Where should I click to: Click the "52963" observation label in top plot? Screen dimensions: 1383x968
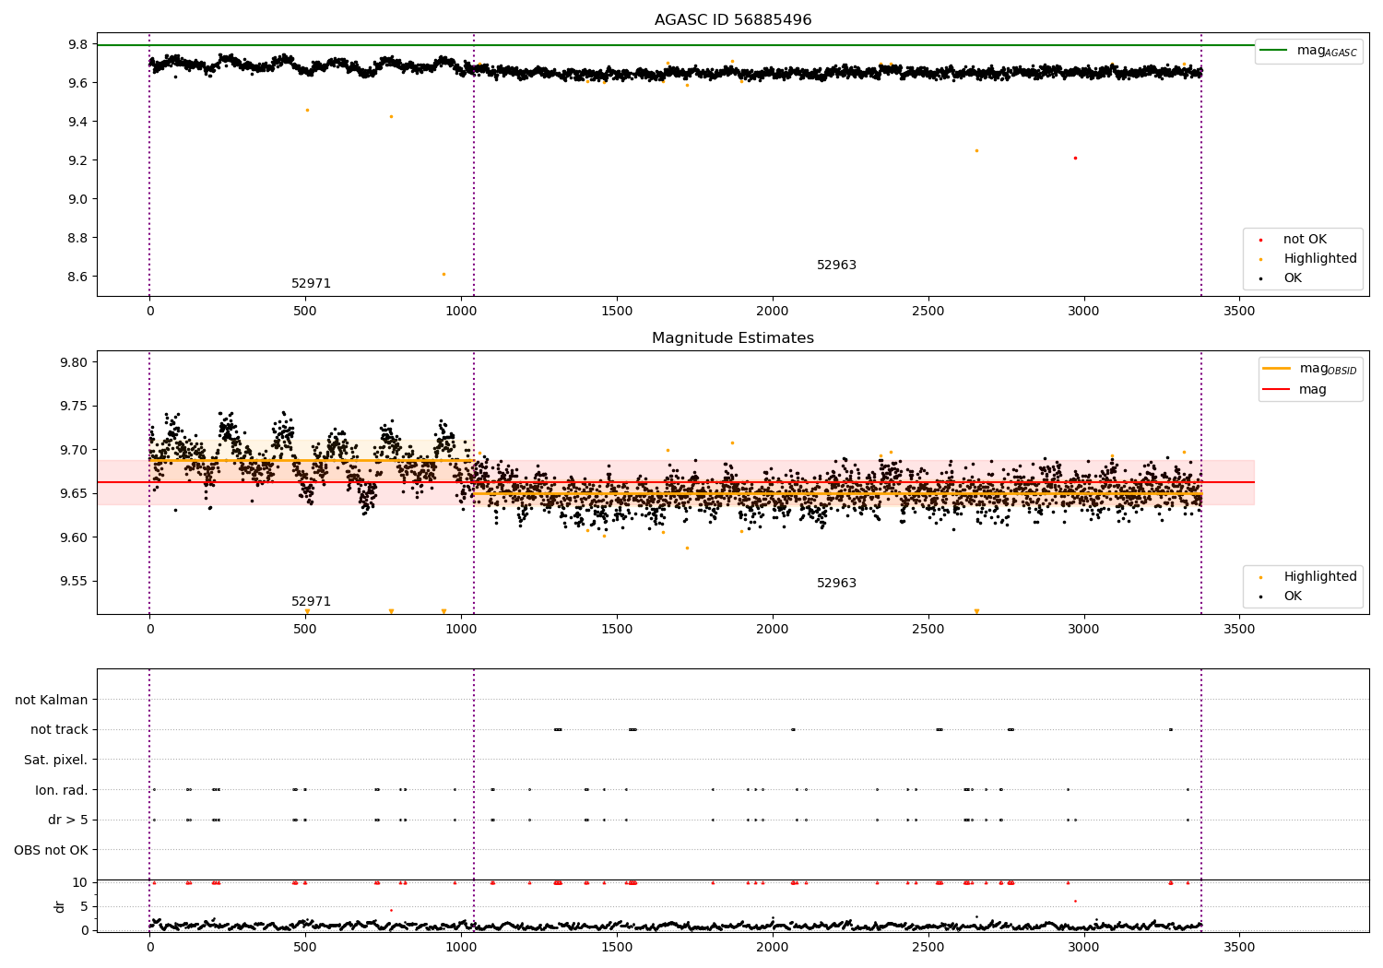(836, 266)
